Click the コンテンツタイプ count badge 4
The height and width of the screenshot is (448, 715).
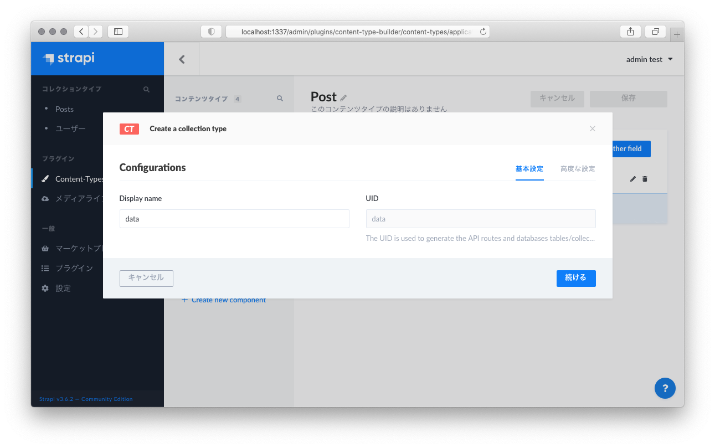pos(238,99)
